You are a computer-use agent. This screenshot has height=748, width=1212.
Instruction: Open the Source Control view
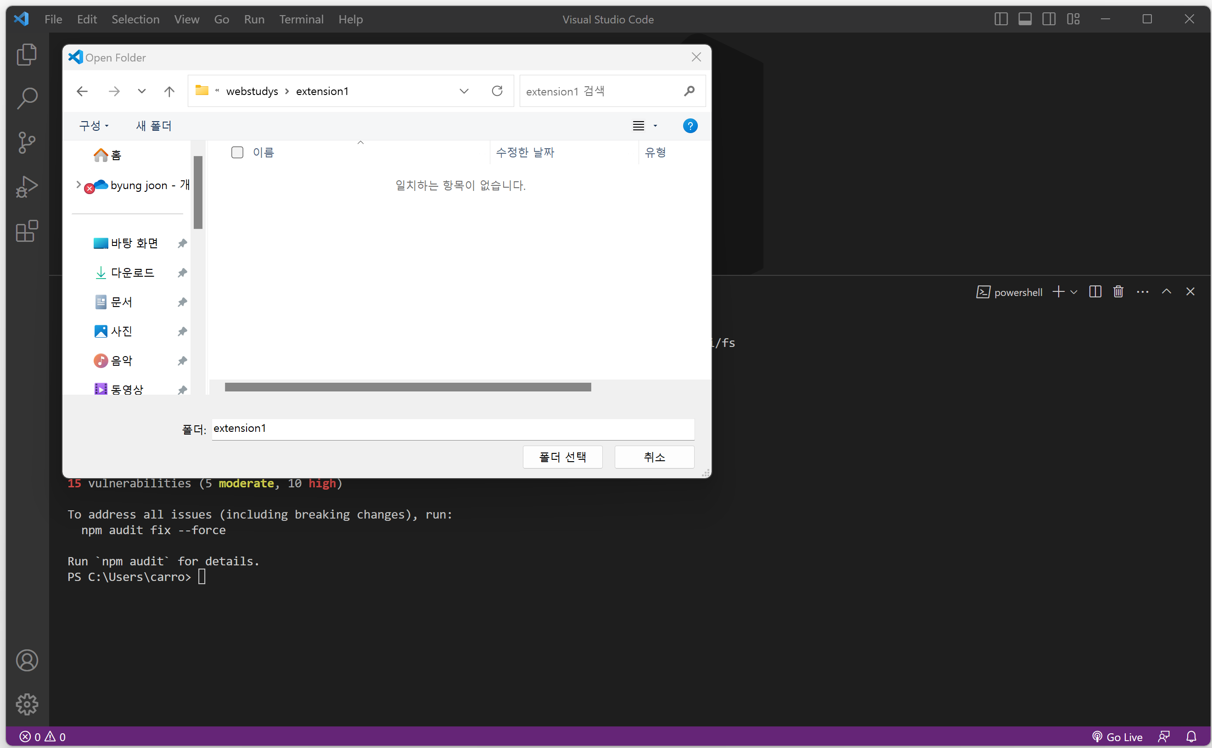coord(27,142)
